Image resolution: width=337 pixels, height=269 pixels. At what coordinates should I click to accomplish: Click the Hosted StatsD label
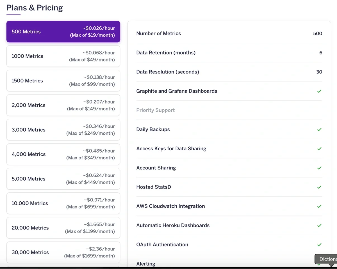(x=154, y=187)
